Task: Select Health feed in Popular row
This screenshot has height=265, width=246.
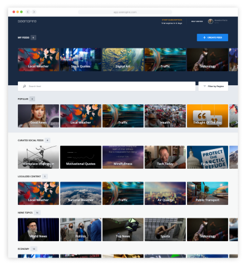Action: (165, 116)
